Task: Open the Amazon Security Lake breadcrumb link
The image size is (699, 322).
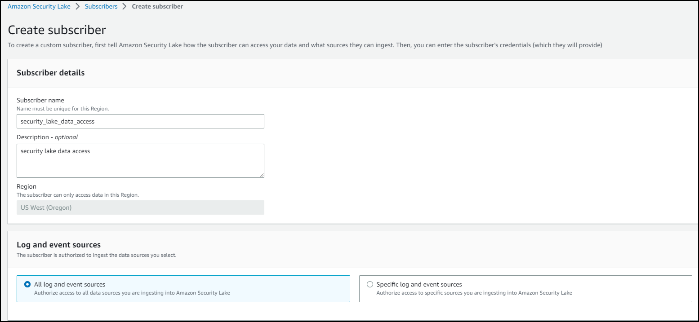Action: click(x=39, y=7)
